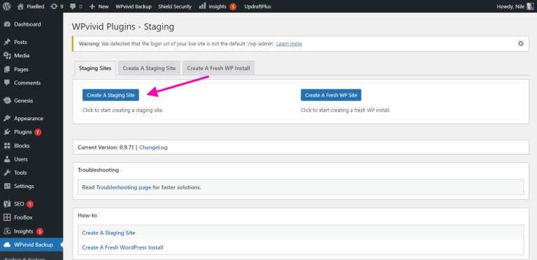Click the Appearance brush icon in sidebar
Viewport: 537px width, 260px height.
point(7,118)
